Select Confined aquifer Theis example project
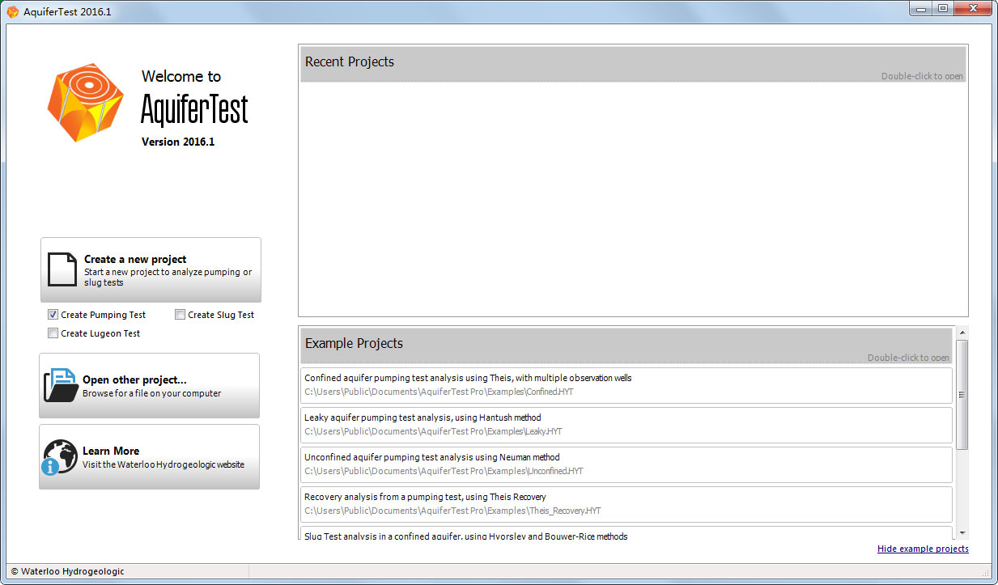 [x=626, y=385]
